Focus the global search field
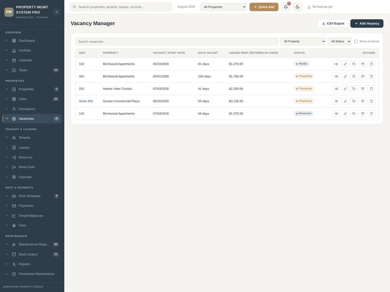The height and width of the screenshot is (292, 390). pyautogui.click(x=121, y=7)
